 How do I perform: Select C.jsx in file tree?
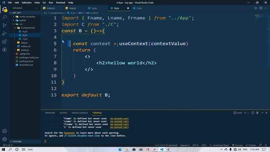tap(25, 39)
